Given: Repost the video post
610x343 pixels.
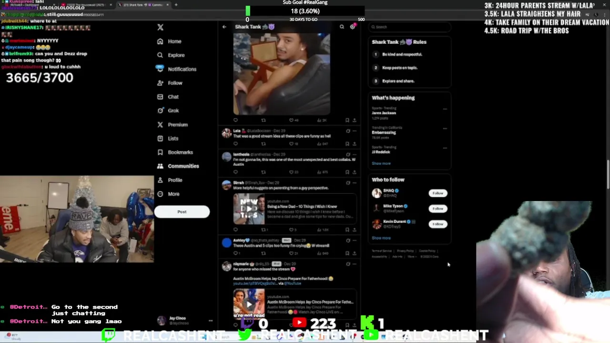Looking at the screenshot, I should tap(264, 120).
